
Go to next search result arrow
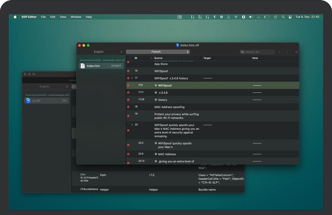coord(287,52)
